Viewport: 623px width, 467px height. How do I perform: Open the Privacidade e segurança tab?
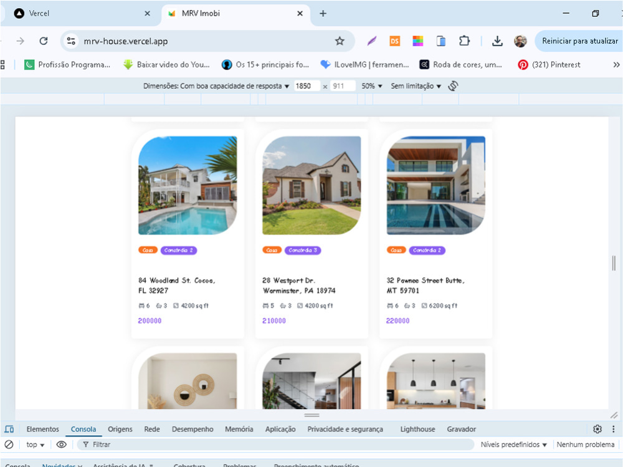point(345,429)
